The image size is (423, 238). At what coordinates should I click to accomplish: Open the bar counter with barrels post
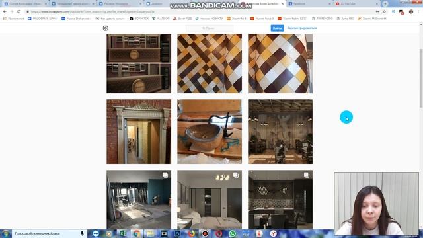pyautogui.click(x=139, y=63)
